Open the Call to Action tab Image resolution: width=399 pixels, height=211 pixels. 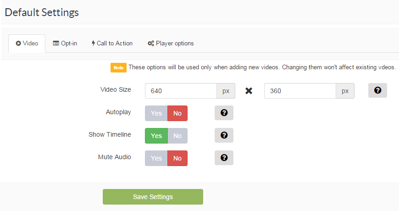tap(112, 44)
